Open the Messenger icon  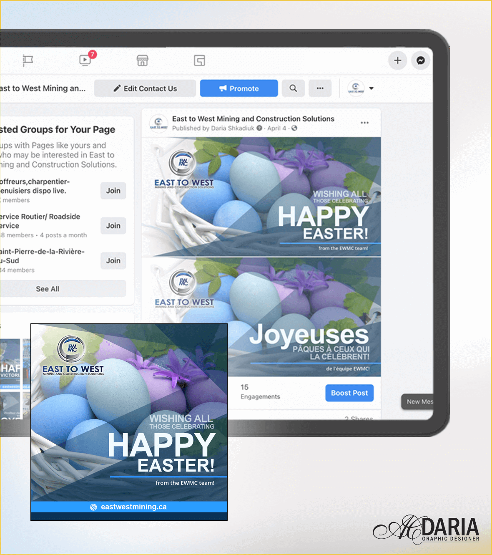click(x=421, y=61)
